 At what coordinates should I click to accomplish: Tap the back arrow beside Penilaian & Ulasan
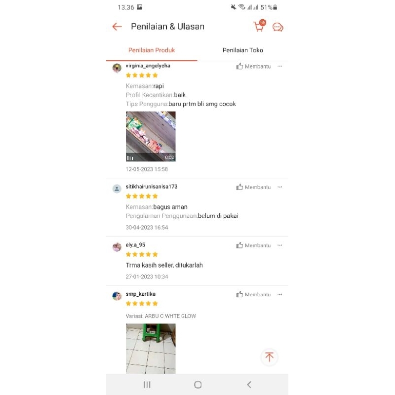point(117,27)
